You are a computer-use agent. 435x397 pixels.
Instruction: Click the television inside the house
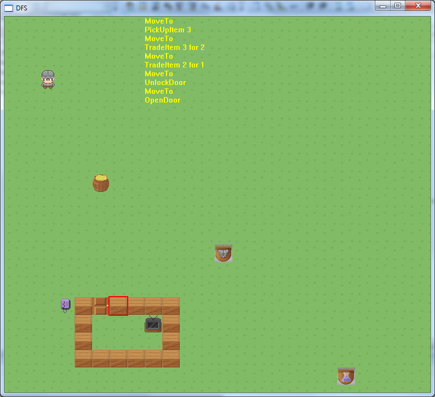[x=153, y=324]
